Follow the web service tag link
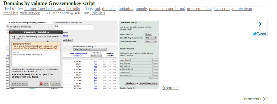This screenshot has height=104, width=277. (x=30, y=13)
